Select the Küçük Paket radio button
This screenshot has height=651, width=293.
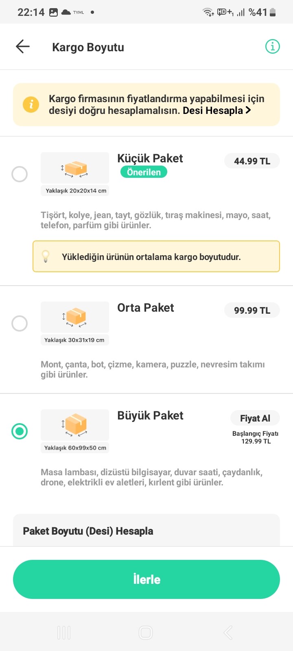[20, 174]
